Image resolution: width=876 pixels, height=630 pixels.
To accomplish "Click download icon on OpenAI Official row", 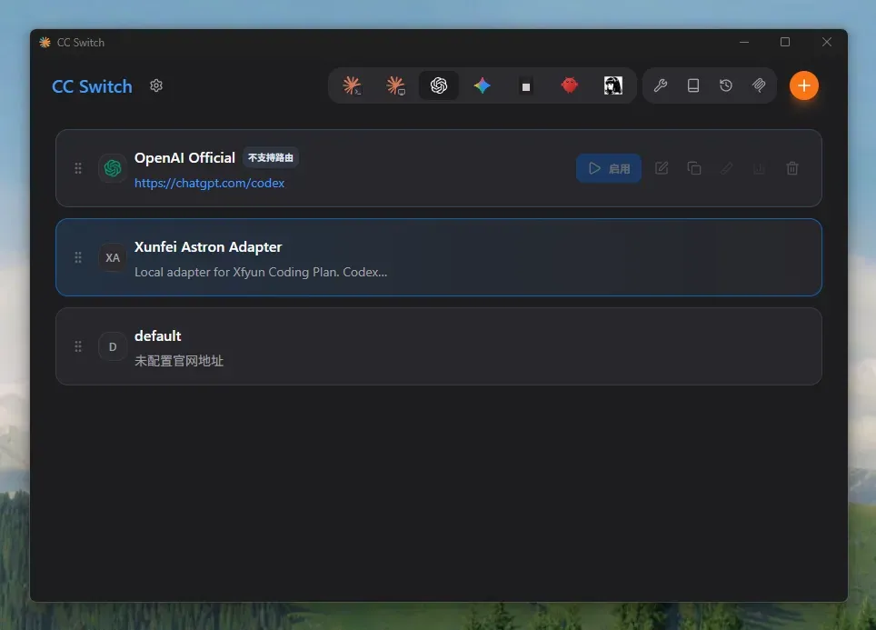I will pyautogui.click(x=760, y=168).
